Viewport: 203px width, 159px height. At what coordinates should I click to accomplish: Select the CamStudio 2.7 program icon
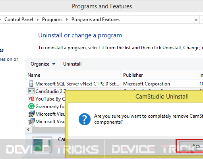(31, 91)
